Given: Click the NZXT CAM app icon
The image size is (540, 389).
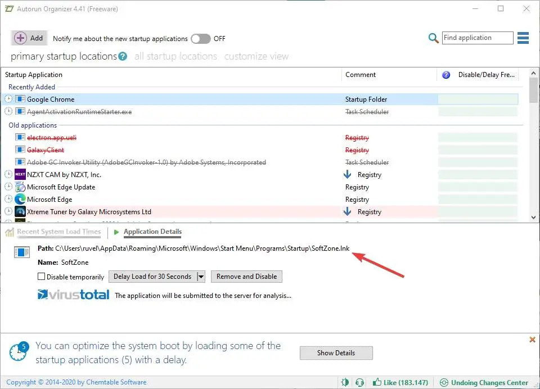Looking at the screenshot, I should 20,174.
